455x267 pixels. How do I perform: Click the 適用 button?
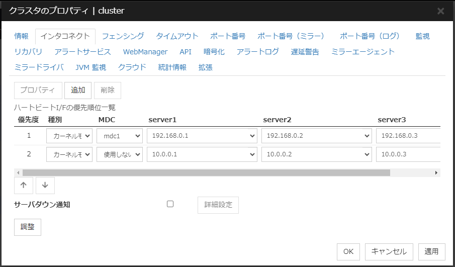coord(431,251)
